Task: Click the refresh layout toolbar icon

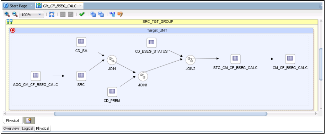Action: [112, 14]
